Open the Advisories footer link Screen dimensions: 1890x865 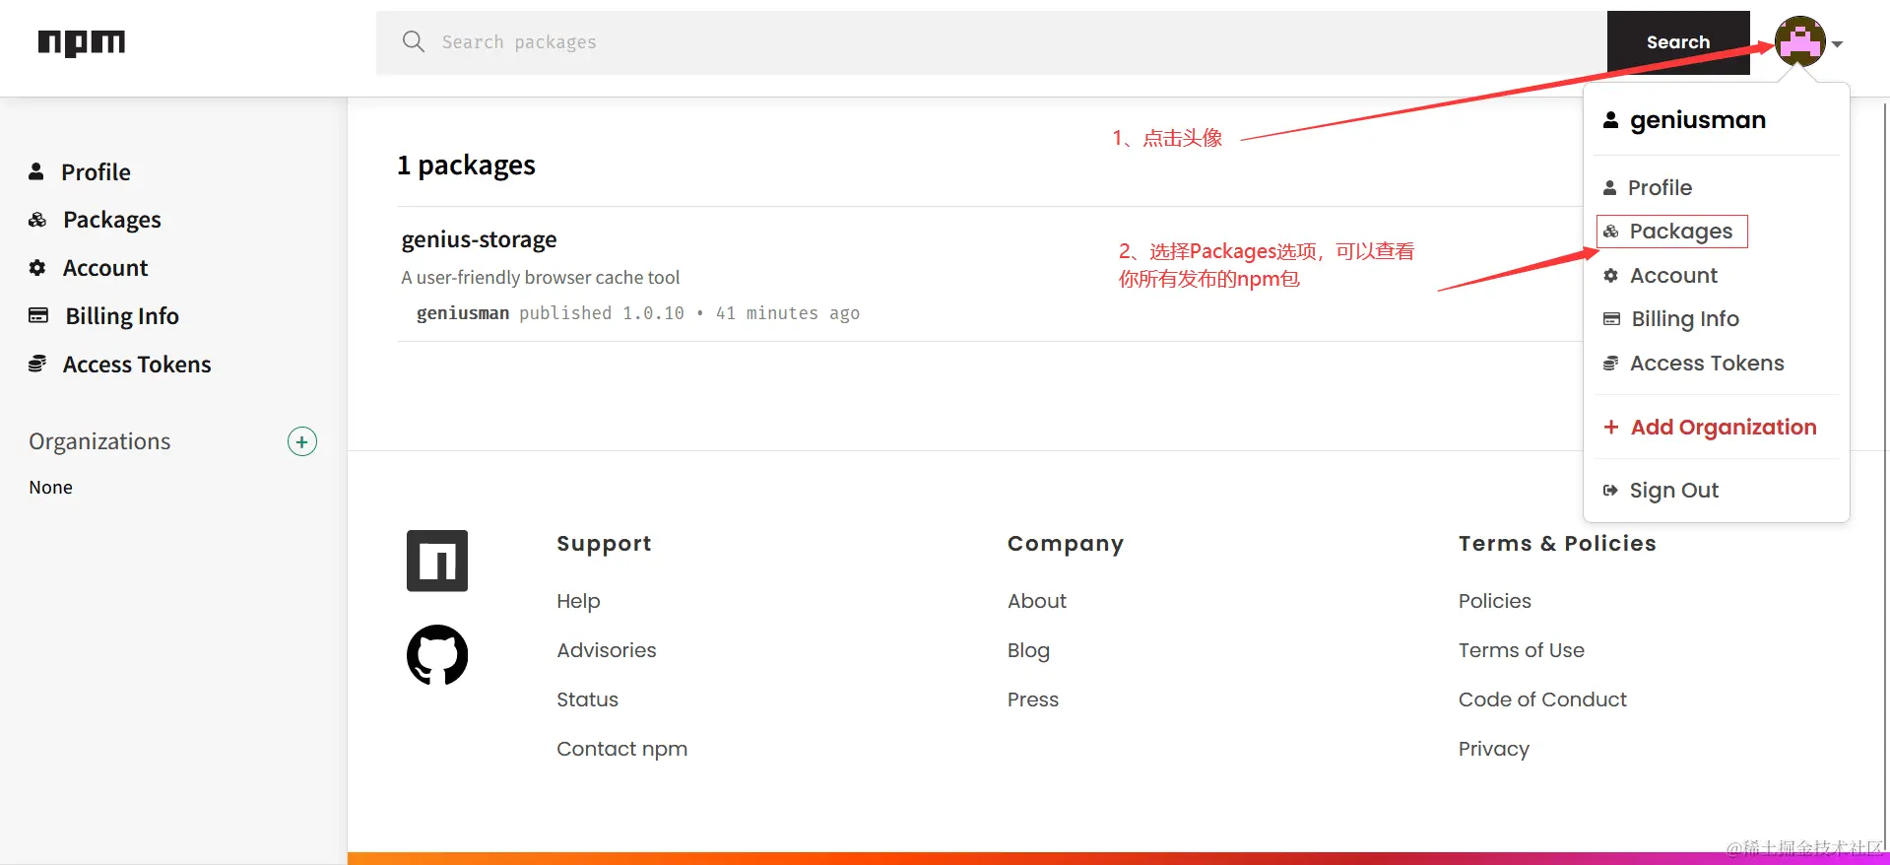pyautogui.click(x=607, y=650)
